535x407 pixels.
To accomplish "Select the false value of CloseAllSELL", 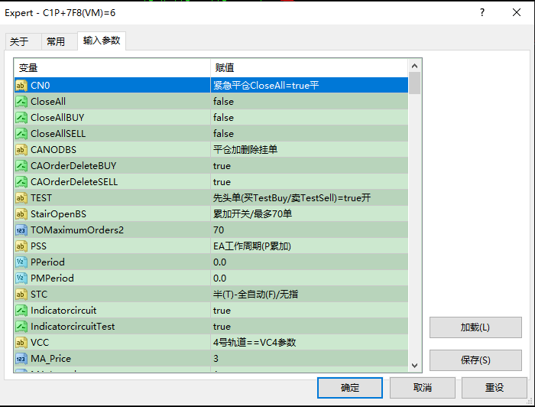I will 223,134.
